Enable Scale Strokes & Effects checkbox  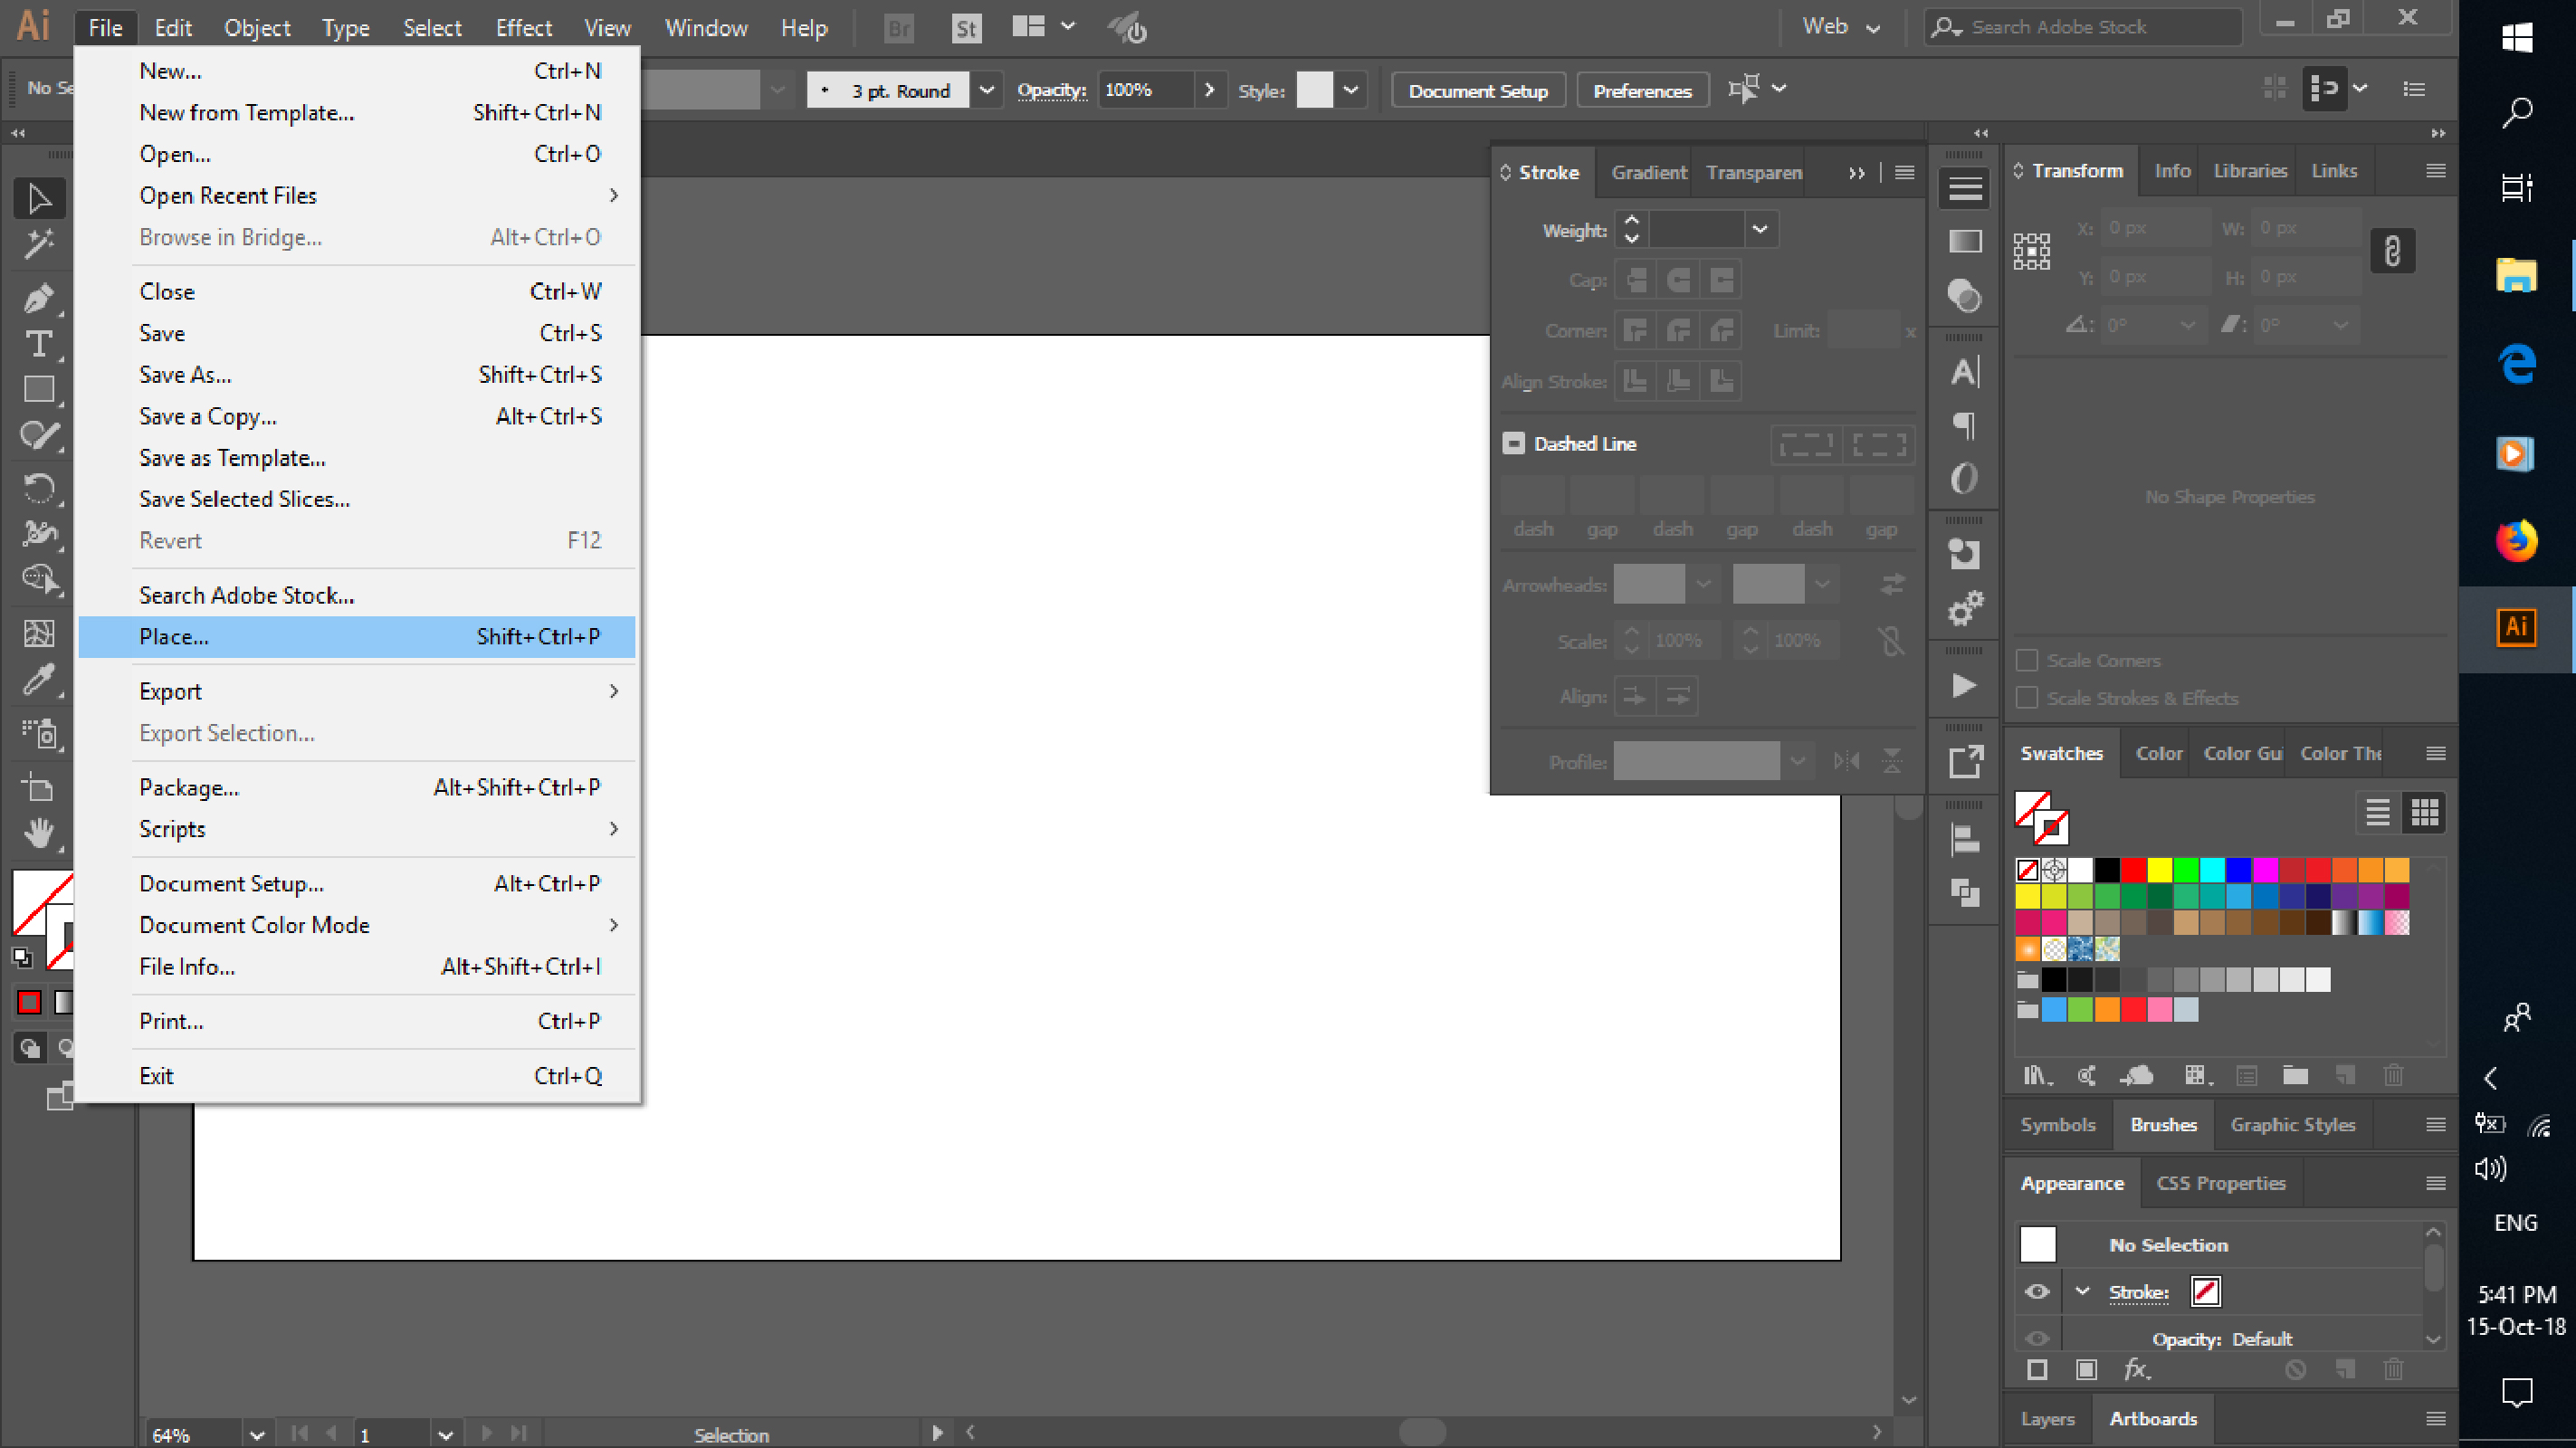2027,698
